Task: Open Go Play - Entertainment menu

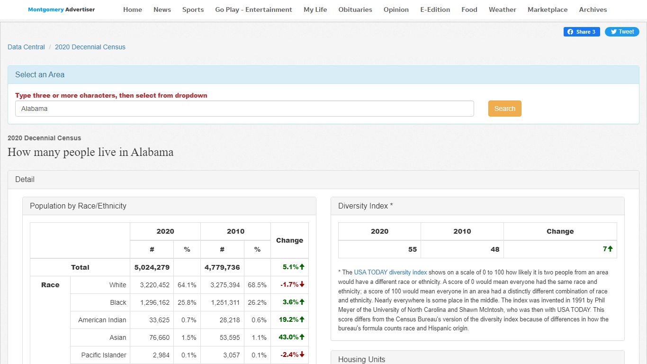Action: [x=254, y=9]
